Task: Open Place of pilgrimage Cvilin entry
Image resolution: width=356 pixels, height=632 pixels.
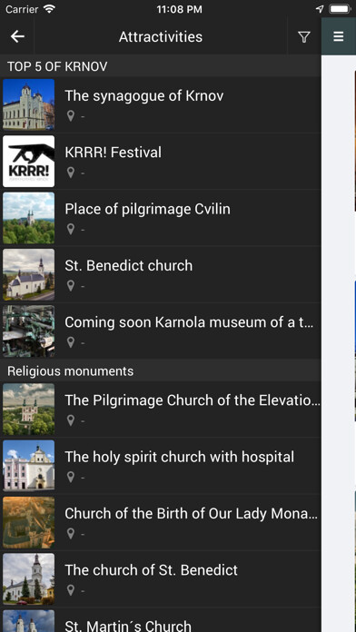Action: [x=161, y=218]
